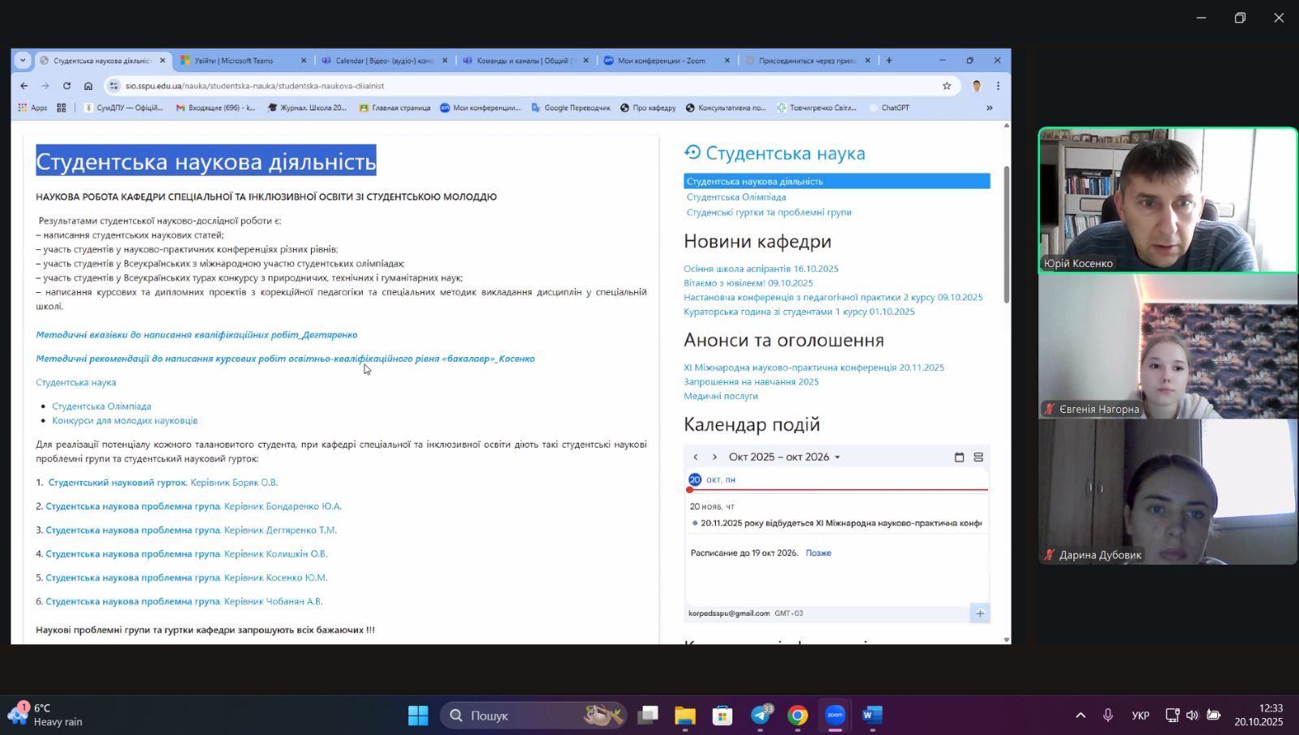The image size is (1299, 735).
Task: Select Студентська Олімпіада in the sidebar menu
Action: coord(736,197)
